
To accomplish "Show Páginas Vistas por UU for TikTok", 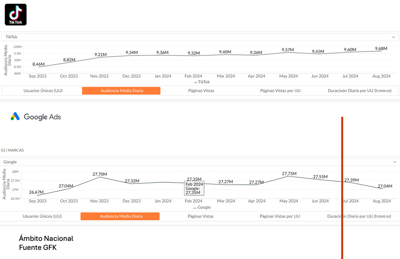I will 280,91.
